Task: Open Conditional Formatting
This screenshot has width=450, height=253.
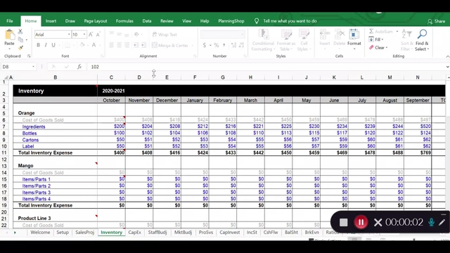Action: [263, 40]
